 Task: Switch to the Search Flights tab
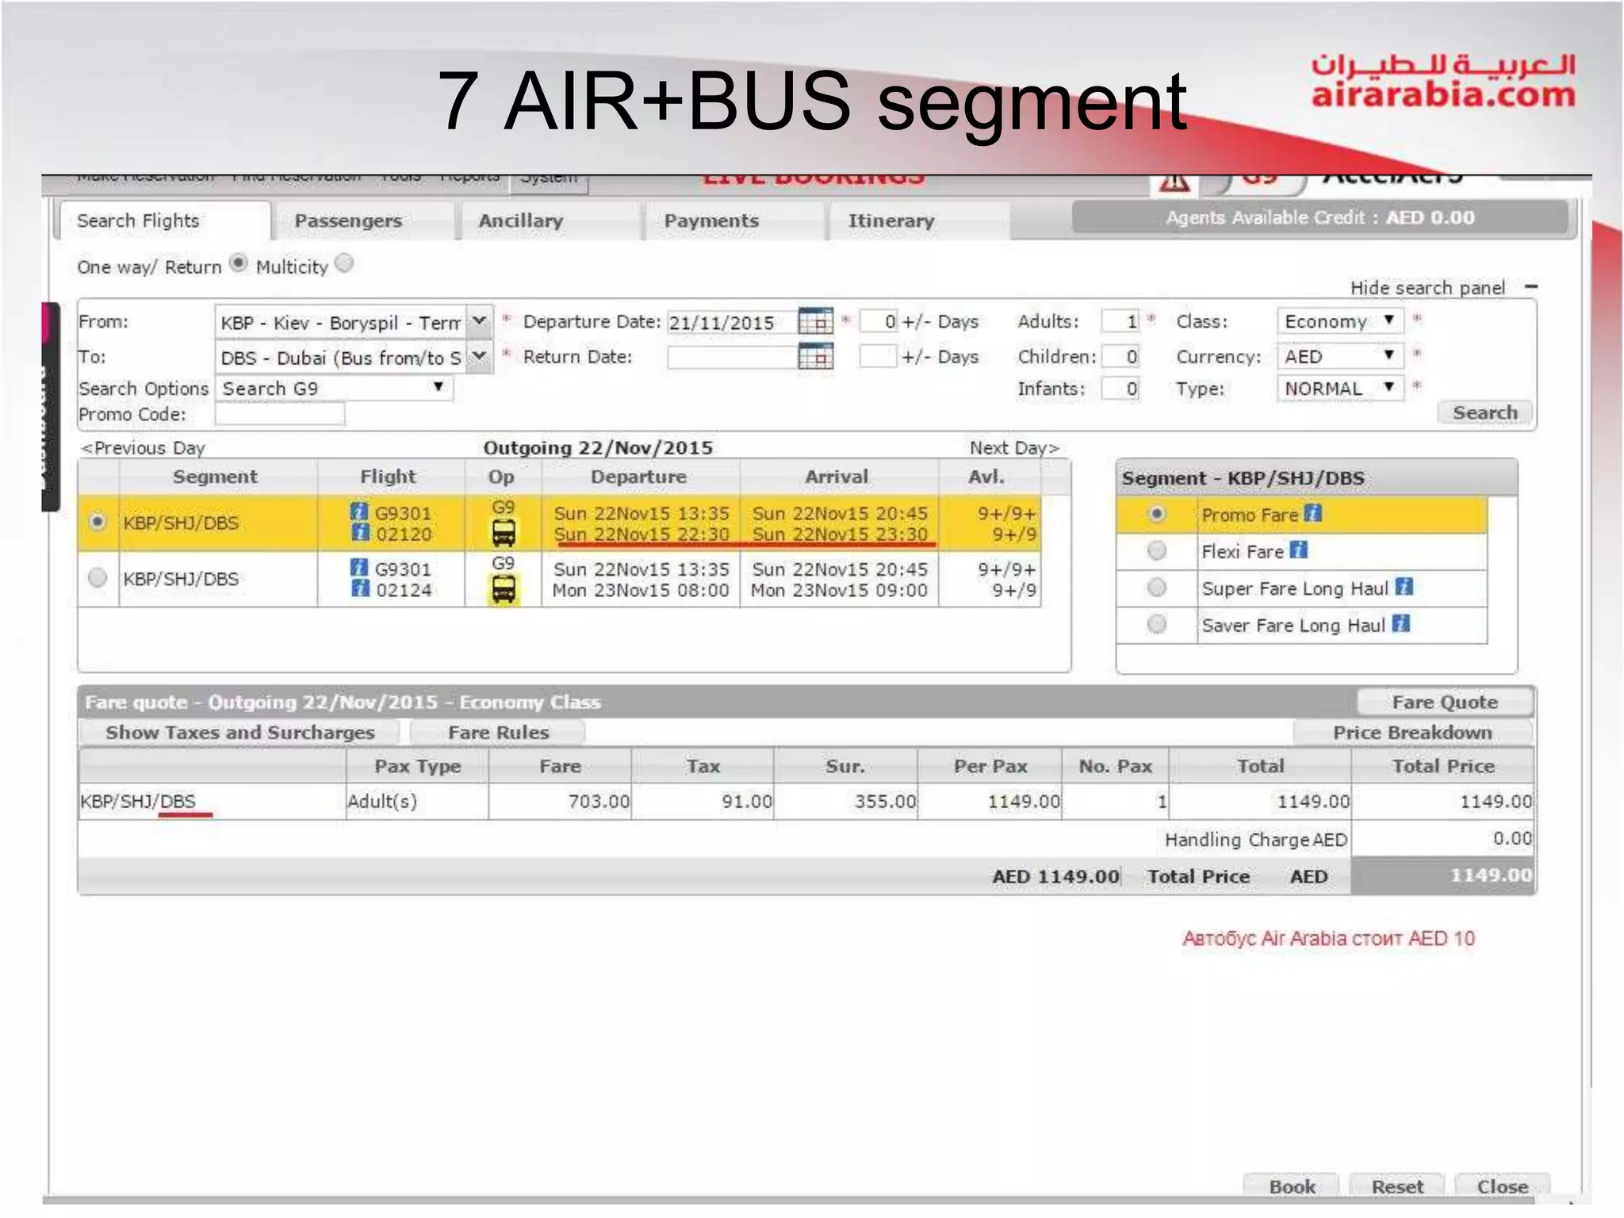[165, 220]
